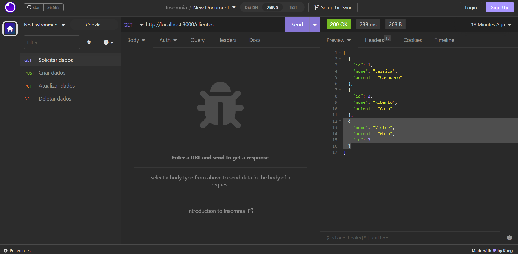Viewport: 518px width, 254px height.
Task: Open the Query tab of the request
Action: 197,40
